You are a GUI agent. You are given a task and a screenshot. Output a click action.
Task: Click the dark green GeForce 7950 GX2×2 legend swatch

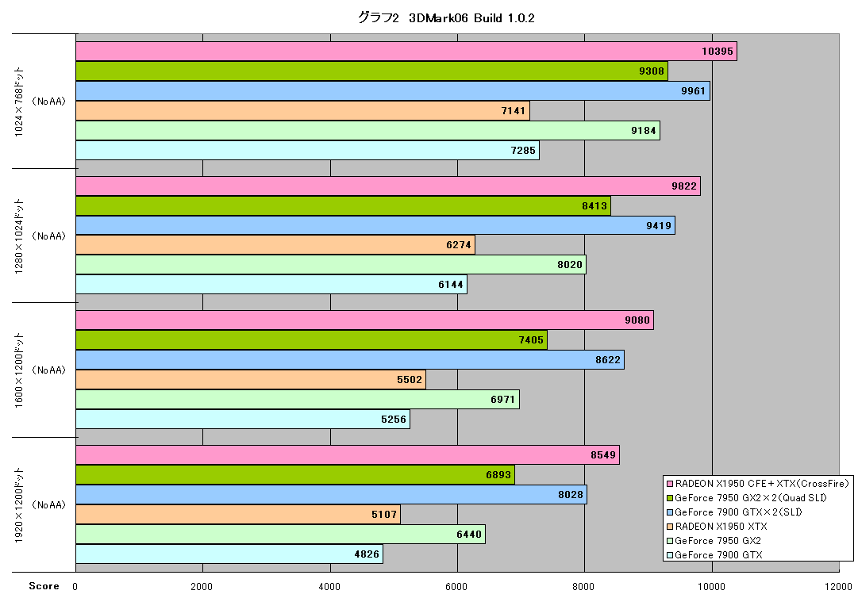click(x=670, y=498)
